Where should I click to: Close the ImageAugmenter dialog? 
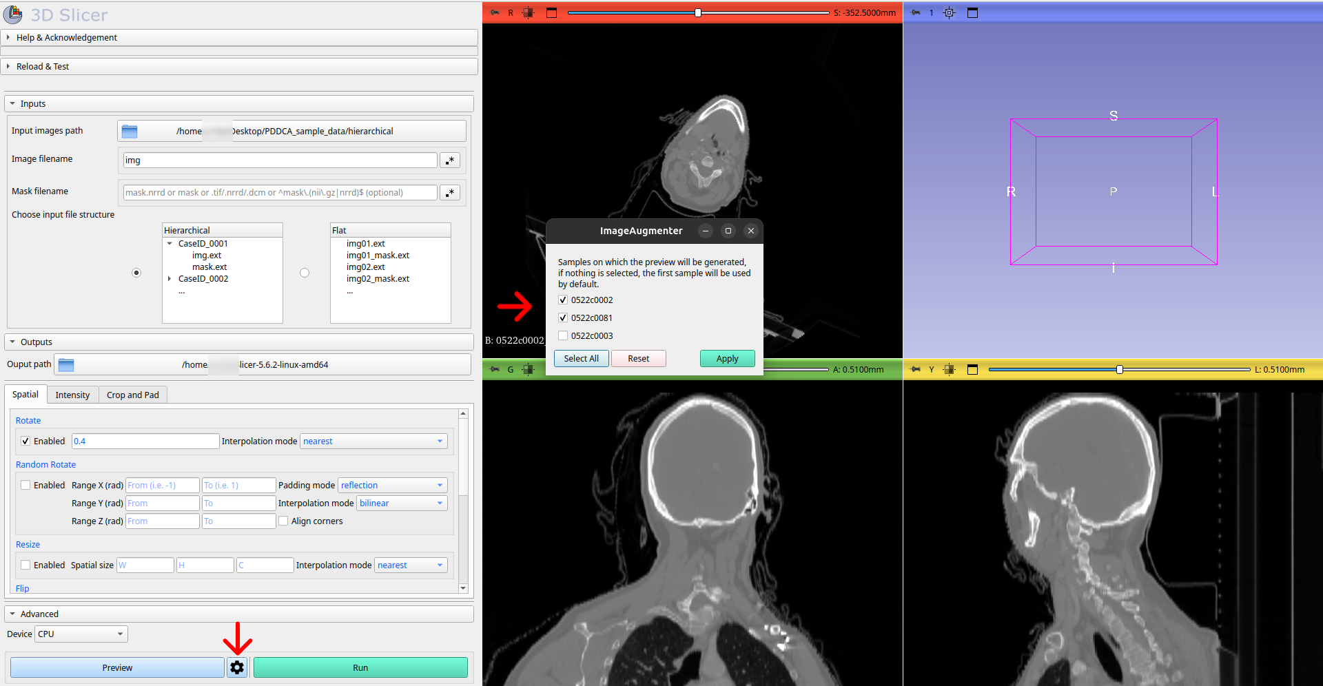[751, 231]
